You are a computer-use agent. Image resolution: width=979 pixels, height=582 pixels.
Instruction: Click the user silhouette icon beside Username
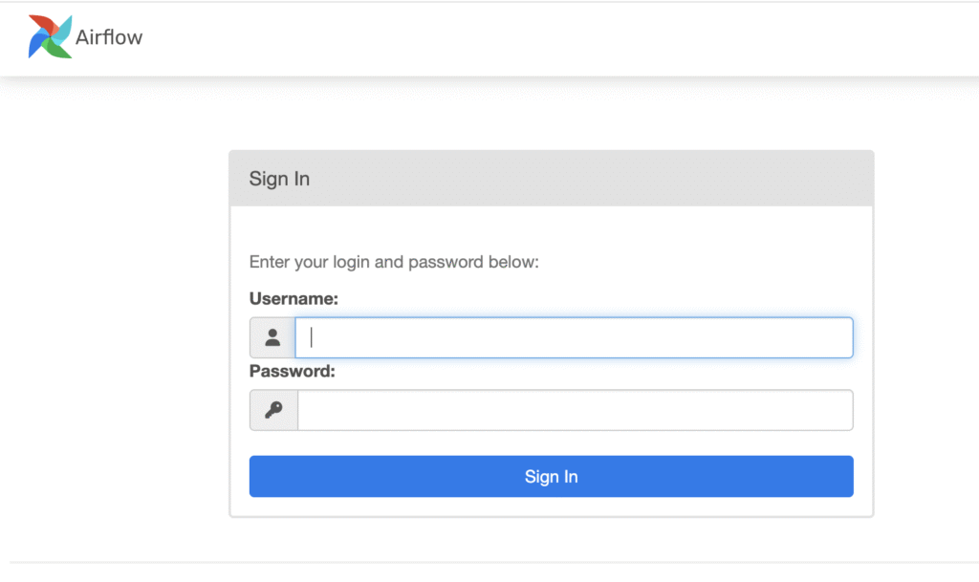(272, 337)
